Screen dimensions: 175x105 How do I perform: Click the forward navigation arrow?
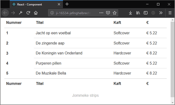13,13
